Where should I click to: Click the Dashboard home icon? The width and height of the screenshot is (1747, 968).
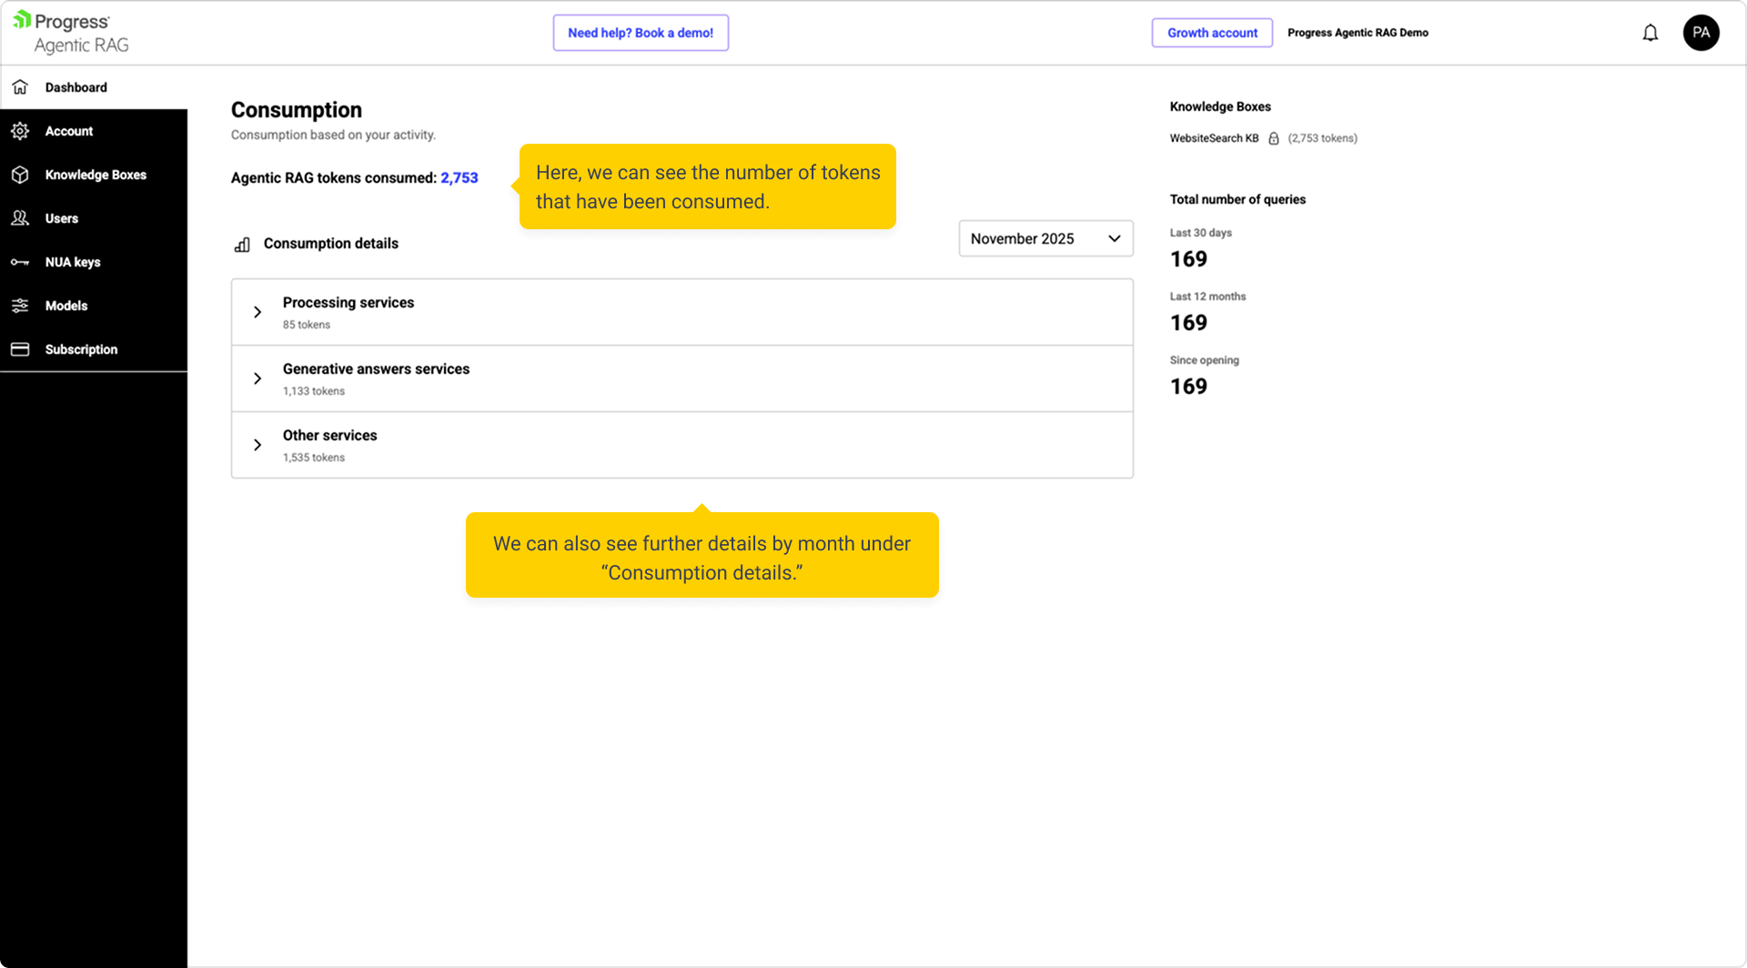(20, 87)
